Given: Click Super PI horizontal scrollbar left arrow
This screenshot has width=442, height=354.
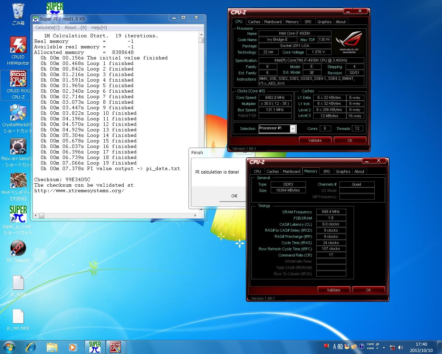Looking at the screenshot, I should tap(36, 215).
